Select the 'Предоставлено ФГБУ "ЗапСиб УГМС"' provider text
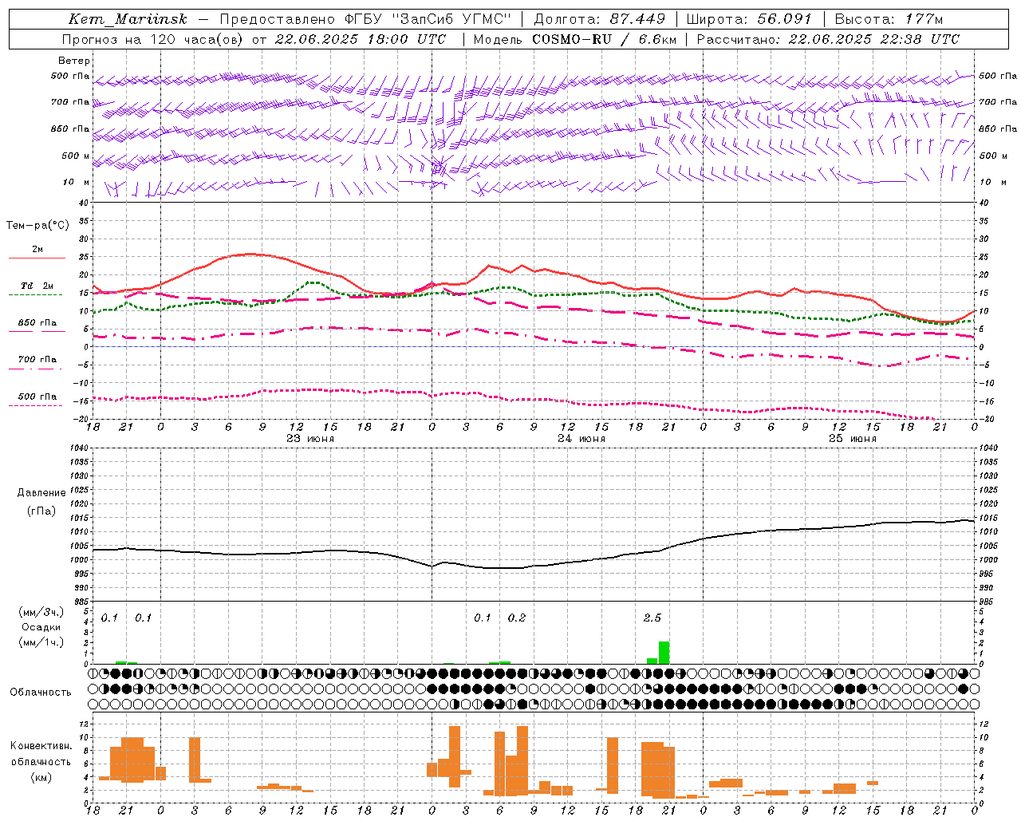Viewport: 1021px width, 817px height. pyautogui.click(x=365, y=19)
